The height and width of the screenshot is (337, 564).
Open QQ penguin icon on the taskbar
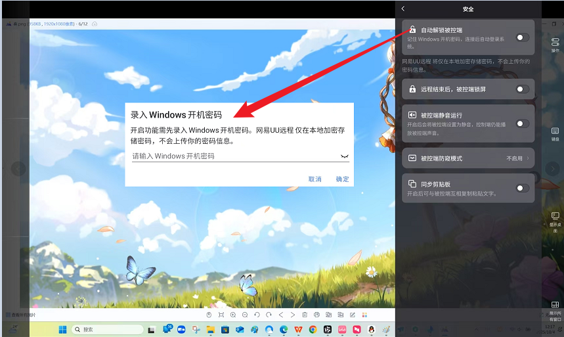pyautogui.click(x=372, y=329)
